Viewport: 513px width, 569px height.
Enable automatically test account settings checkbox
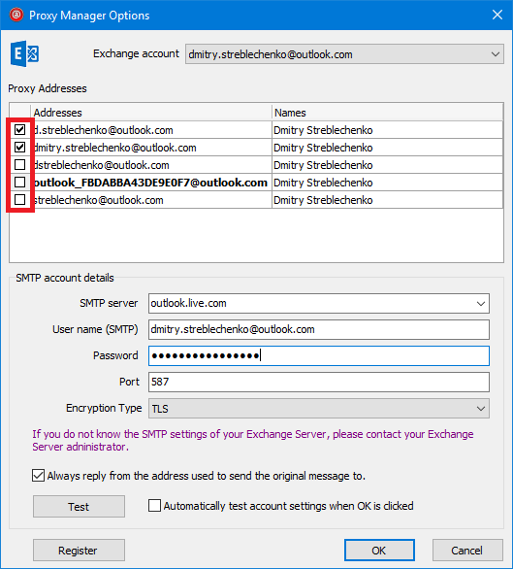pos(154,506)
